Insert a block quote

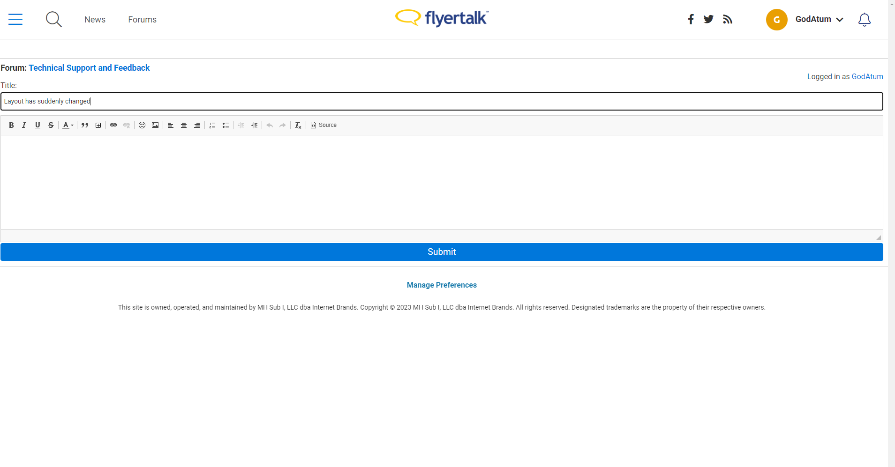(85, 125)
